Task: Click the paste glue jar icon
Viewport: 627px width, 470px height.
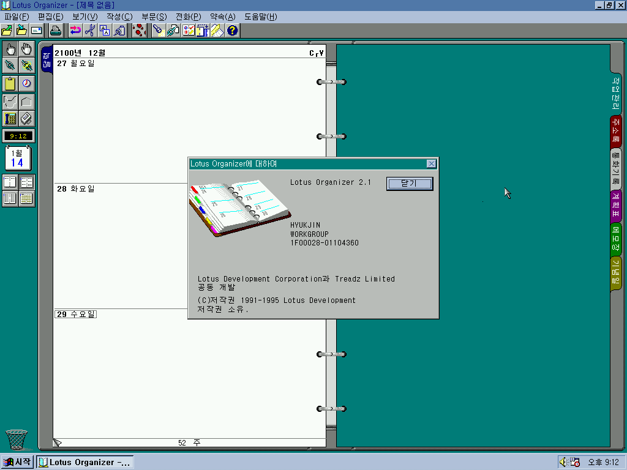Action: pyautogui.click(x=119, y=31)
